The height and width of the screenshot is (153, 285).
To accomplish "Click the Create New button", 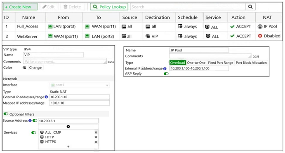I will click(20, 7).
